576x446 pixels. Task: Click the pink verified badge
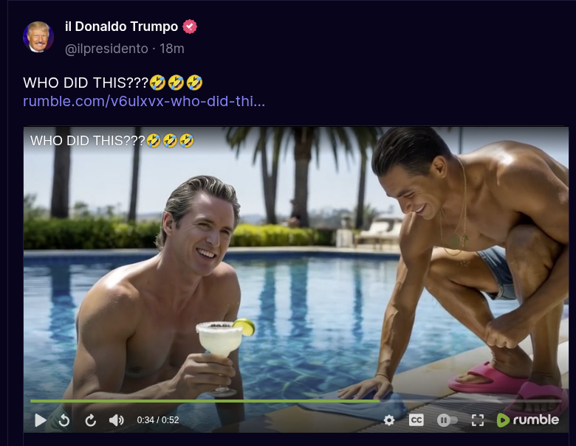click(190, 27)
